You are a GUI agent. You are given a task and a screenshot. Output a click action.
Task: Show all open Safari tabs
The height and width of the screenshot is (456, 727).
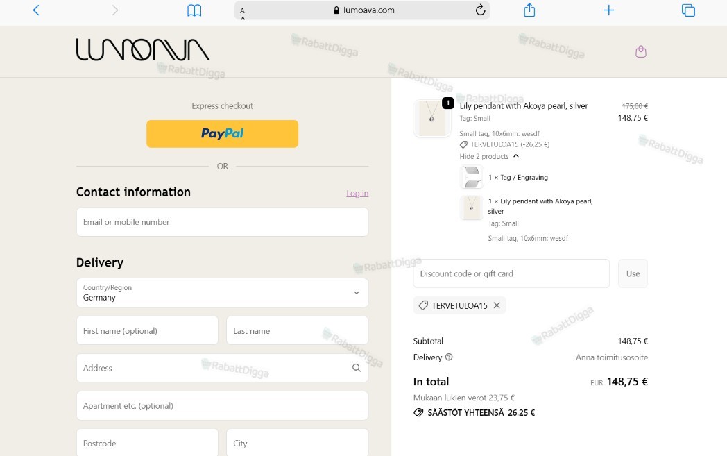click(688, 10)
